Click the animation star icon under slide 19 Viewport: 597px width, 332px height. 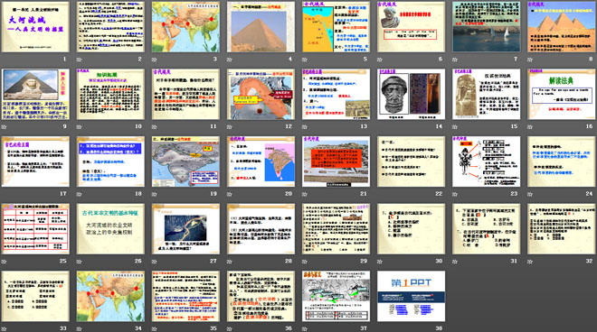(154, 194)
